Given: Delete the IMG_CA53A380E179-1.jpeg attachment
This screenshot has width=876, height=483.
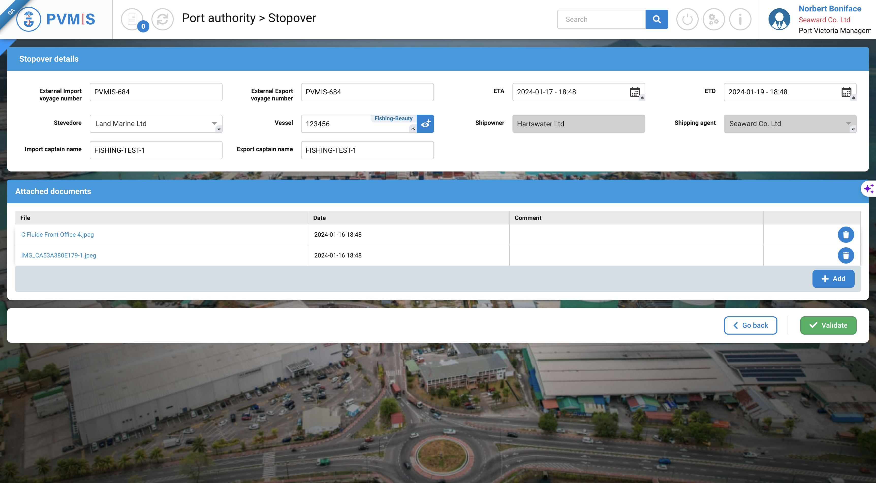Looking at the screenshot, I should pyautogui.click(x=846, y=255).
